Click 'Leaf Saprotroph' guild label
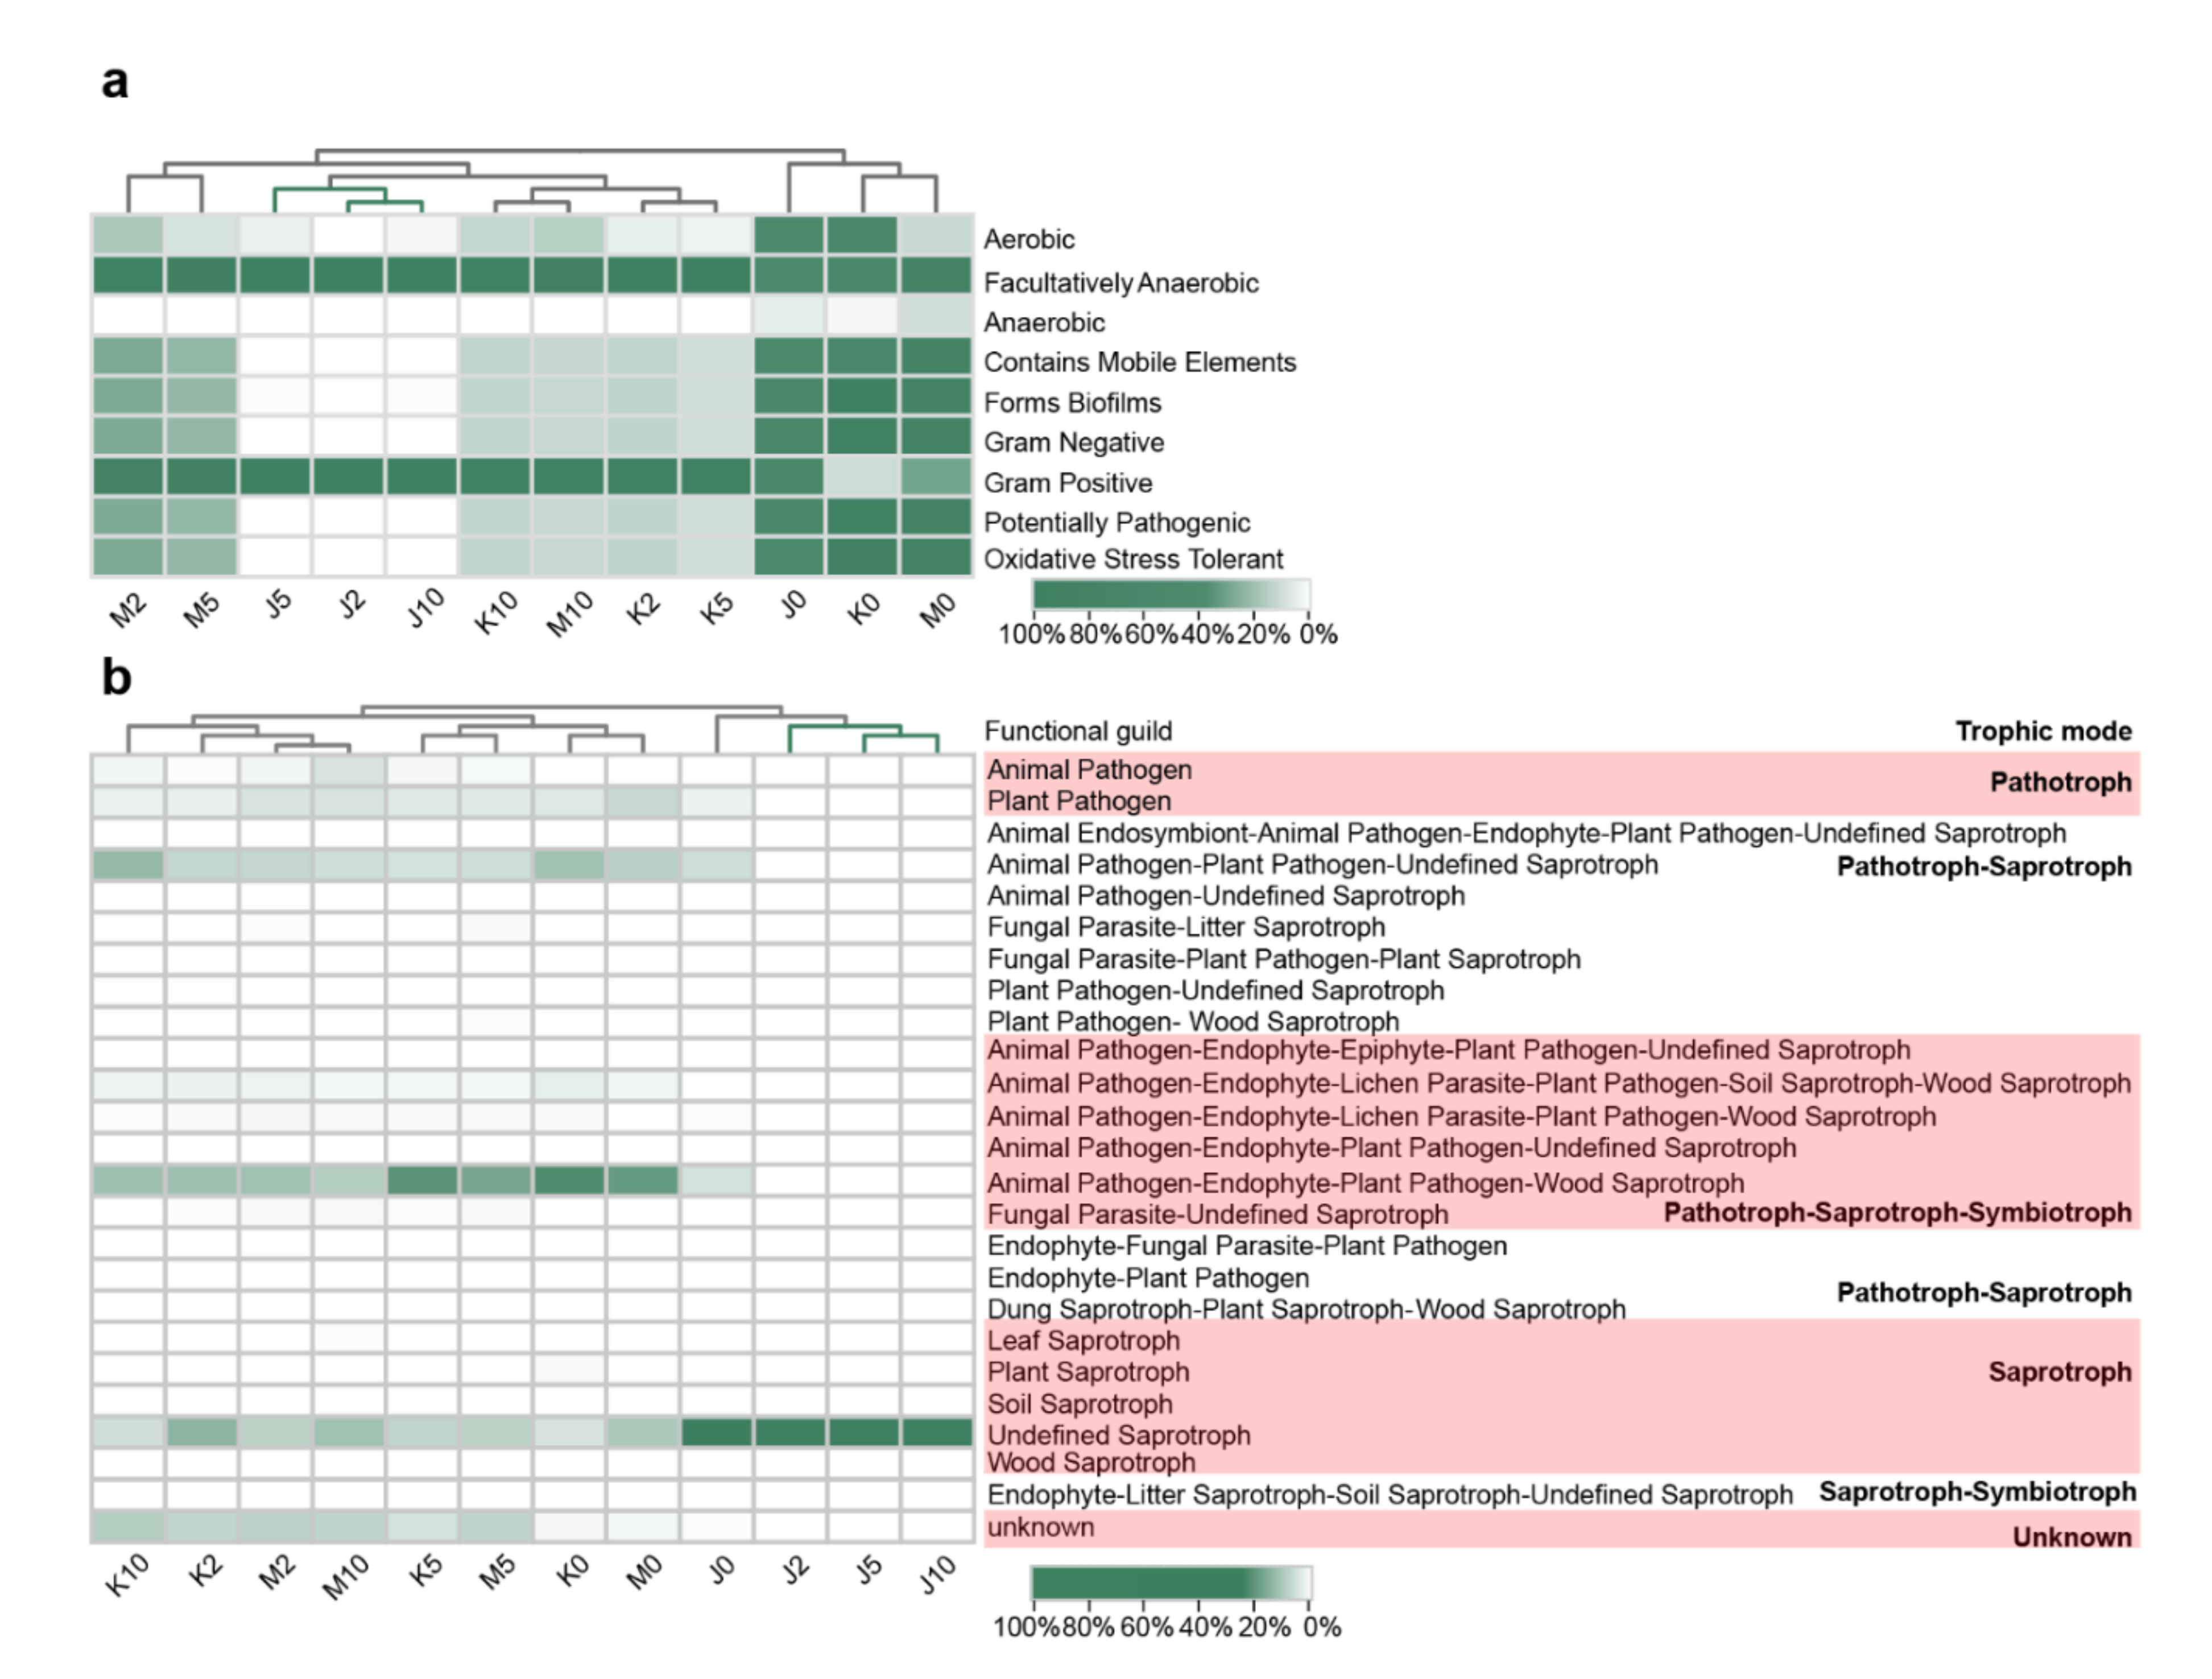Screen dimensions: 2212x1679 pyautogui.click(x=1083, y=1340)
